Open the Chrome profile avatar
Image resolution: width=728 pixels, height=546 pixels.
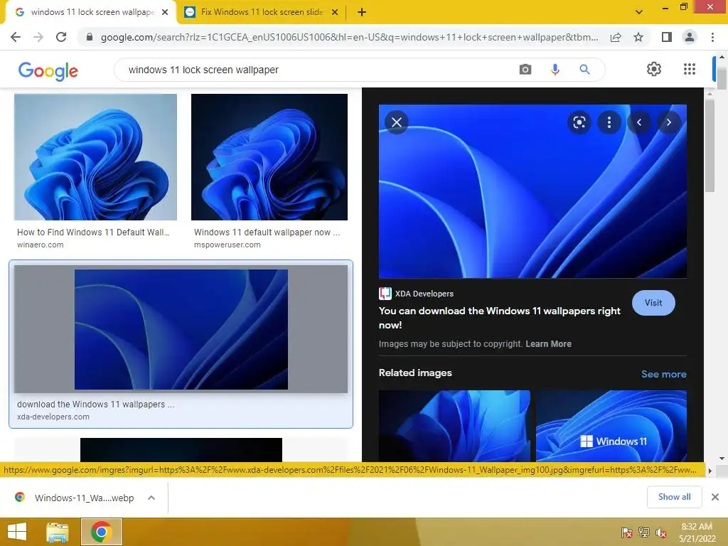click(x=690, y=37)
